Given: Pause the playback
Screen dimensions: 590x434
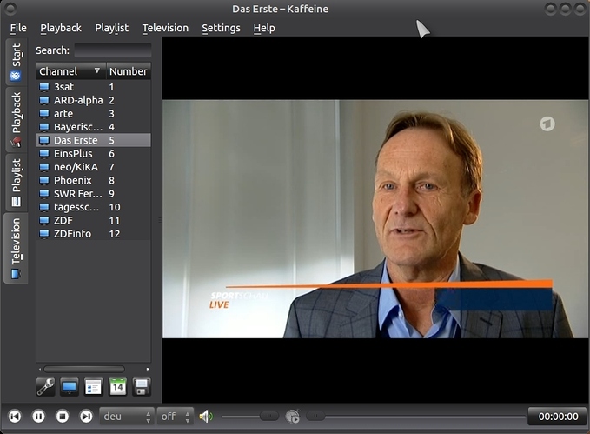Looking at the screenshot, I should 38,417.
